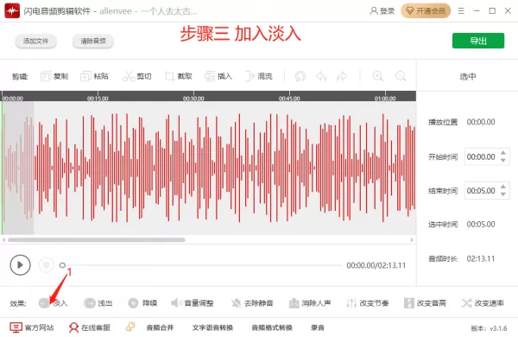
Task: Click the app logo icon in the title bar
Action: coord(12,11)
